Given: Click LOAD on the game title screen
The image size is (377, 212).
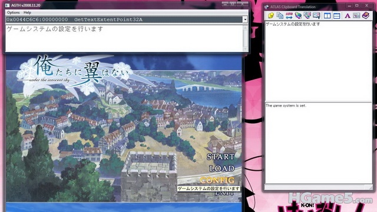Looking at the screenshot, I should tap(221, 168).
